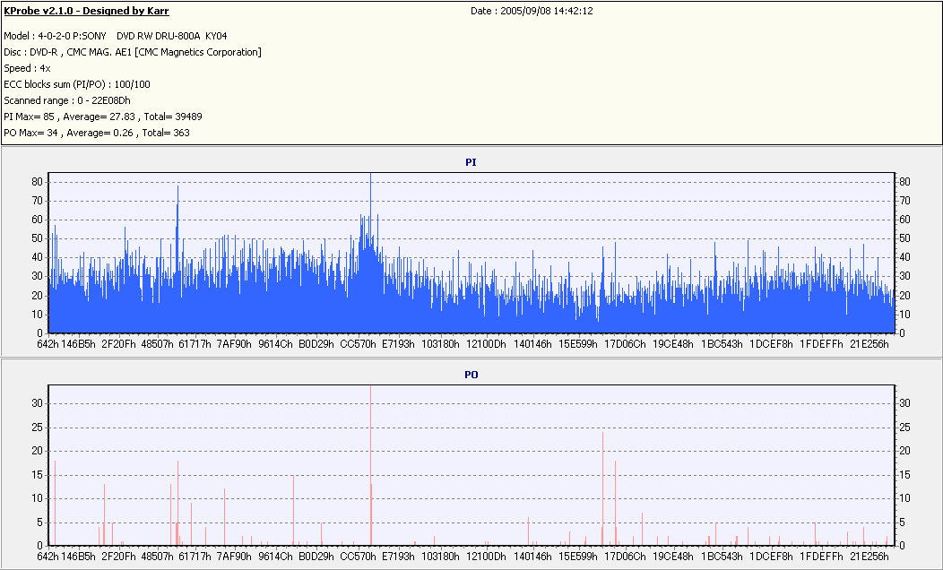Click the "KProbe v2.1.0 - Designed by Karr" title

(86, 11)
